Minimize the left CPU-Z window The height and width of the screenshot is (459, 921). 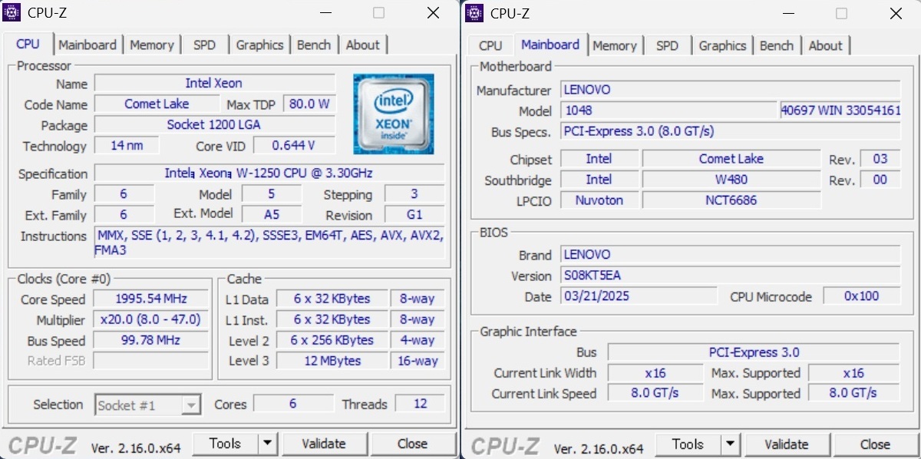point(325,12)
